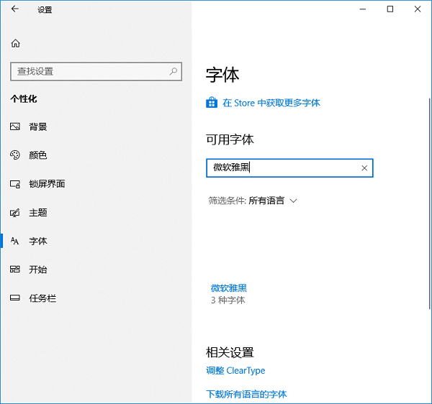Click the 3 种字体 text

coord(228,300)
